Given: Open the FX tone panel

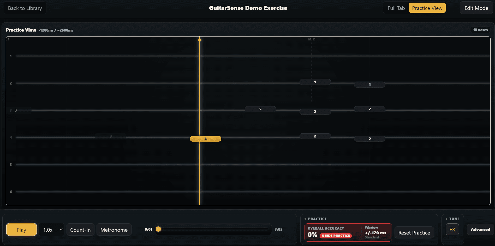Looking at the screenshot, I should [x=452, y=230].
